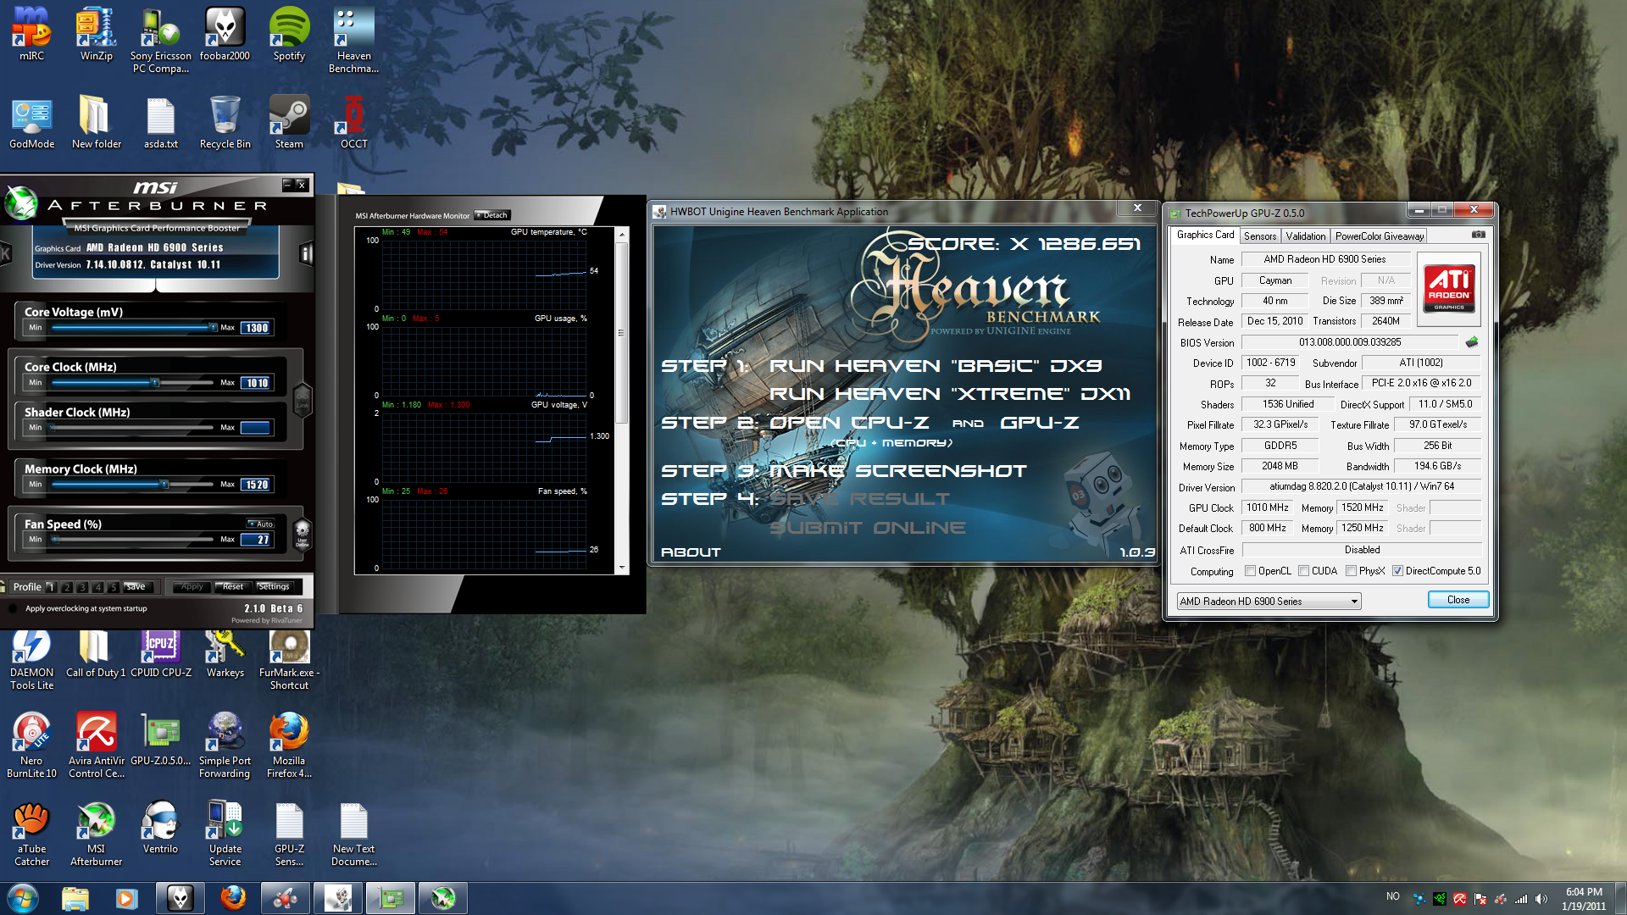Click Core Voltage slider handle
Screen dimensions: 1627x915
pos(213,328)
